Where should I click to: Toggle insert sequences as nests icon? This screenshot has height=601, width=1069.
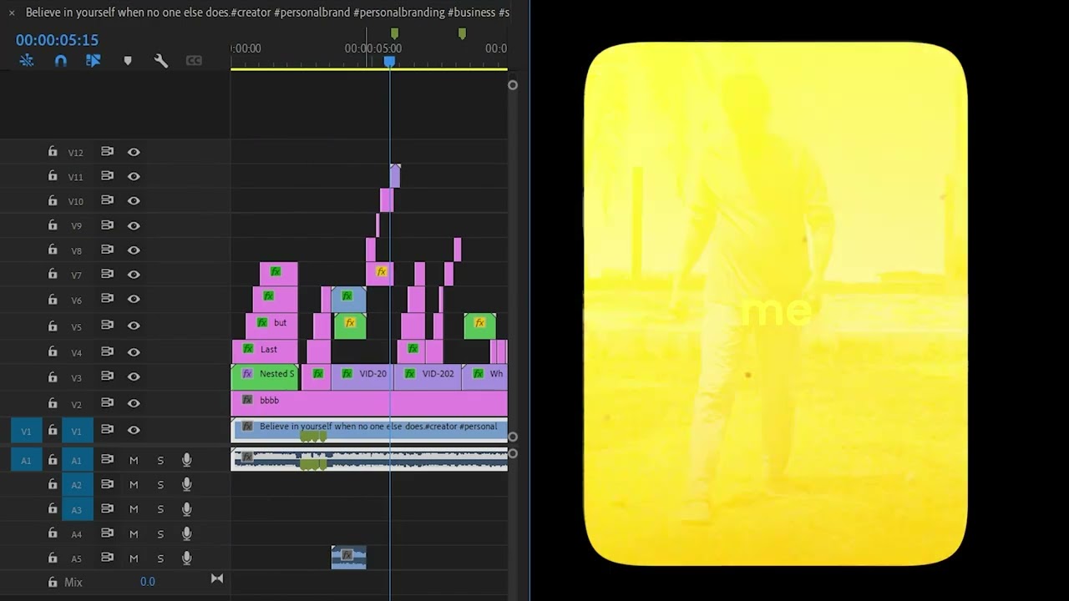27,61
